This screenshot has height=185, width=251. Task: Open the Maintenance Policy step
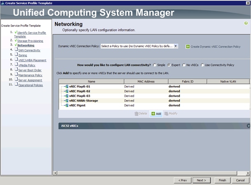[x=30, y=75]
